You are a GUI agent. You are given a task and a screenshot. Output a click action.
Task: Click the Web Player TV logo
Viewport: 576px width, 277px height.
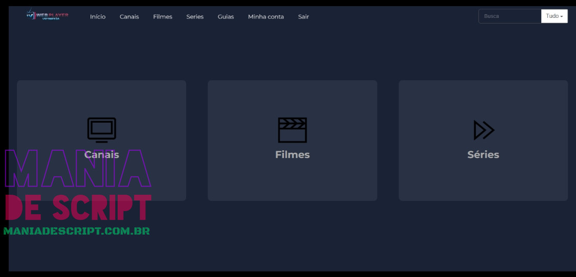47,15
